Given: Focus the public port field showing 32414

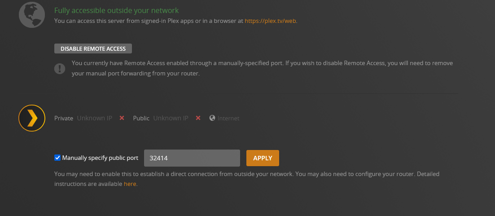Looking at the screenshot, I should click(192, 158).
